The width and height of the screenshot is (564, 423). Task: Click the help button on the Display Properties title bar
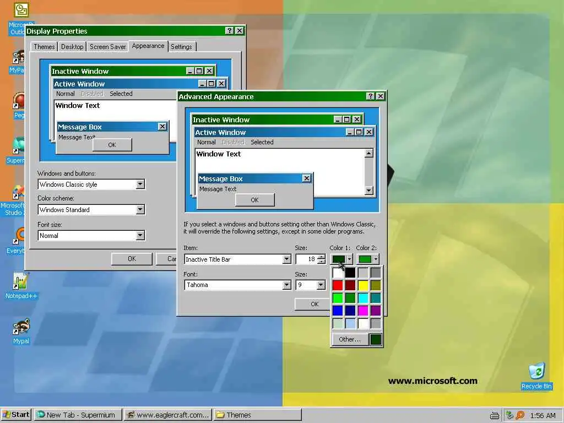229,31
